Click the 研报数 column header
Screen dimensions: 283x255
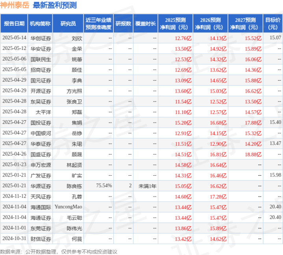pos(123,24)
